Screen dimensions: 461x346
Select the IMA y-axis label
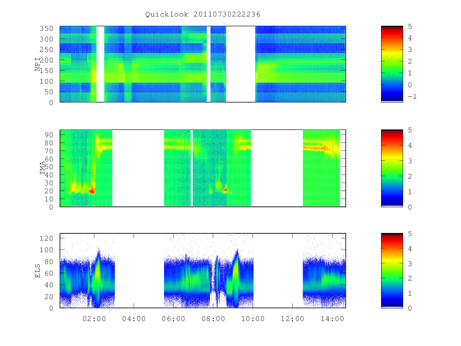pos(42,168)
